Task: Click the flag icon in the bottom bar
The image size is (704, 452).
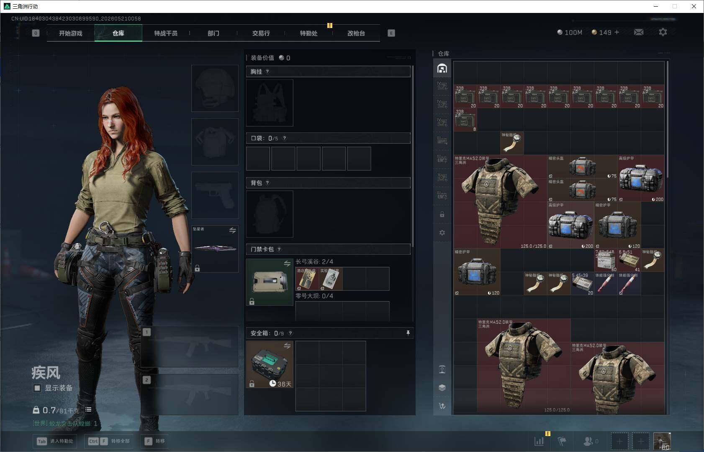Action: pos(562,441)
